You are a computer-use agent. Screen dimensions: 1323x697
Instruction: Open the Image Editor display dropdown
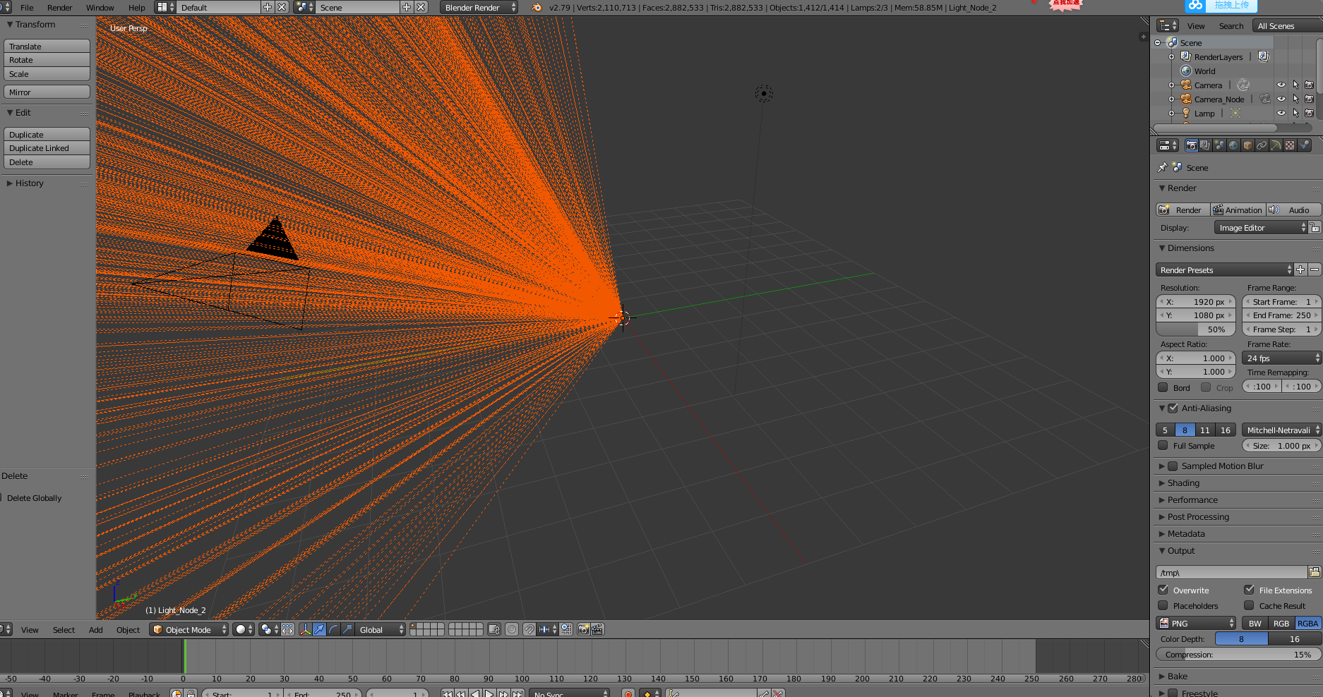(1261, 228)
